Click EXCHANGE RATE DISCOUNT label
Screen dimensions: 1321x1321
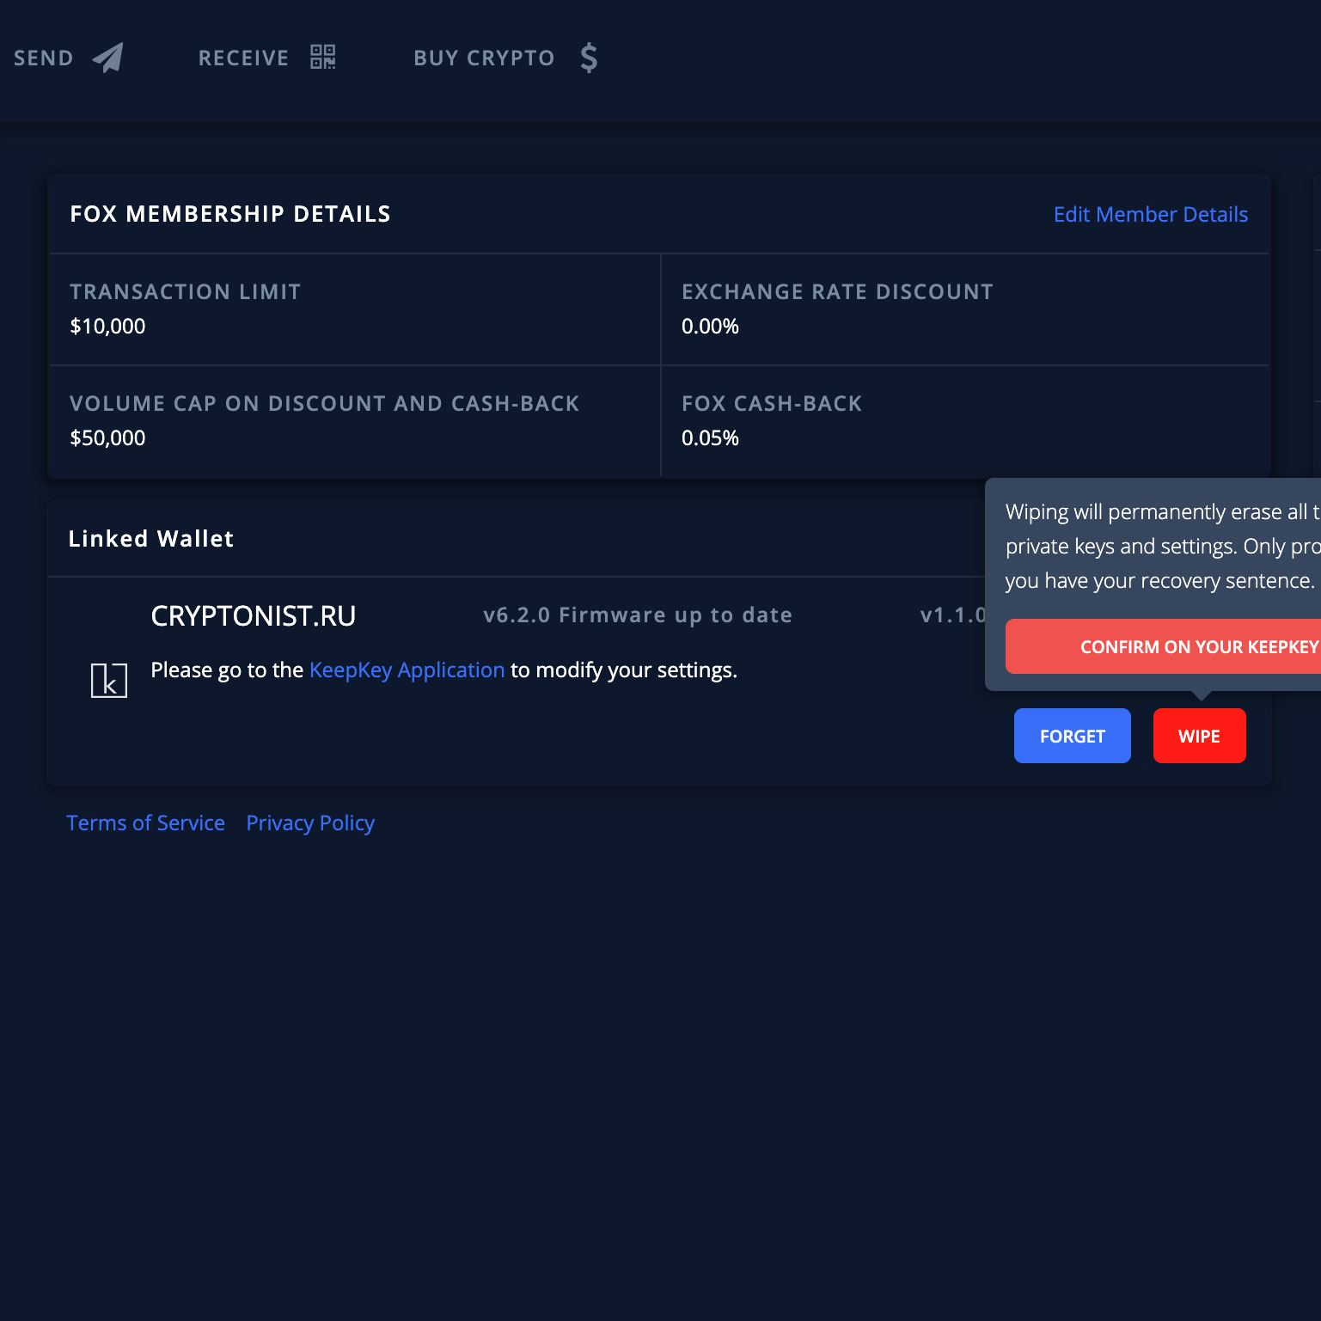[x=837, y=292]
